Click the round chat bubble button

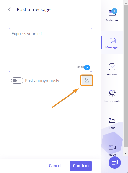[x=115, y=163]
